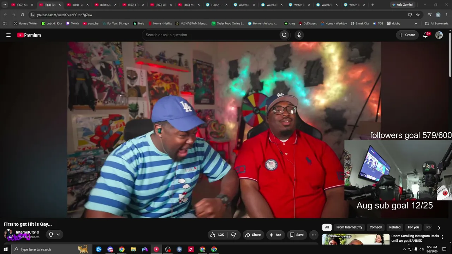Open the InternetCity channel name link
Image resolution: width=452 pixels, height=254 pixels.
[x=26, y=232]
